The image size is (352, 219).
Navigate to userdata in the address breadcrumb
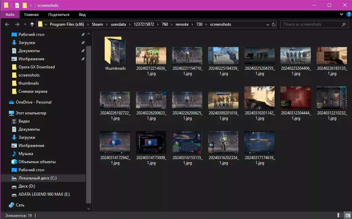pos(118,24)
